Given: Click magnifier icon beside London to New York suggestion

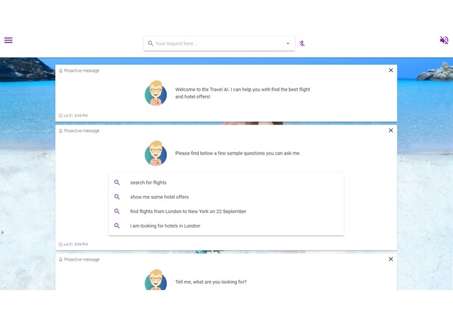Looking at the screenshot, I should tap(117, 211).
